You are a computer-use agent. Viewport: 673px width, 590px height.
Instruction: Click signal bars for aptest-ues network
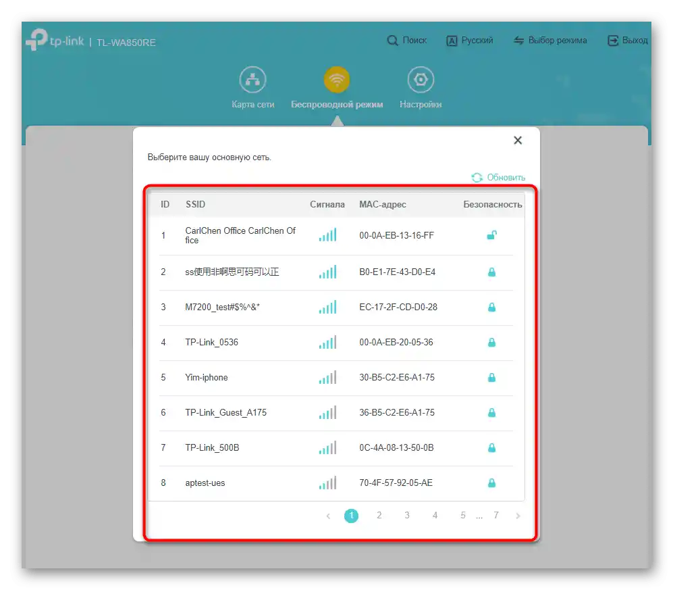[327, 483]
